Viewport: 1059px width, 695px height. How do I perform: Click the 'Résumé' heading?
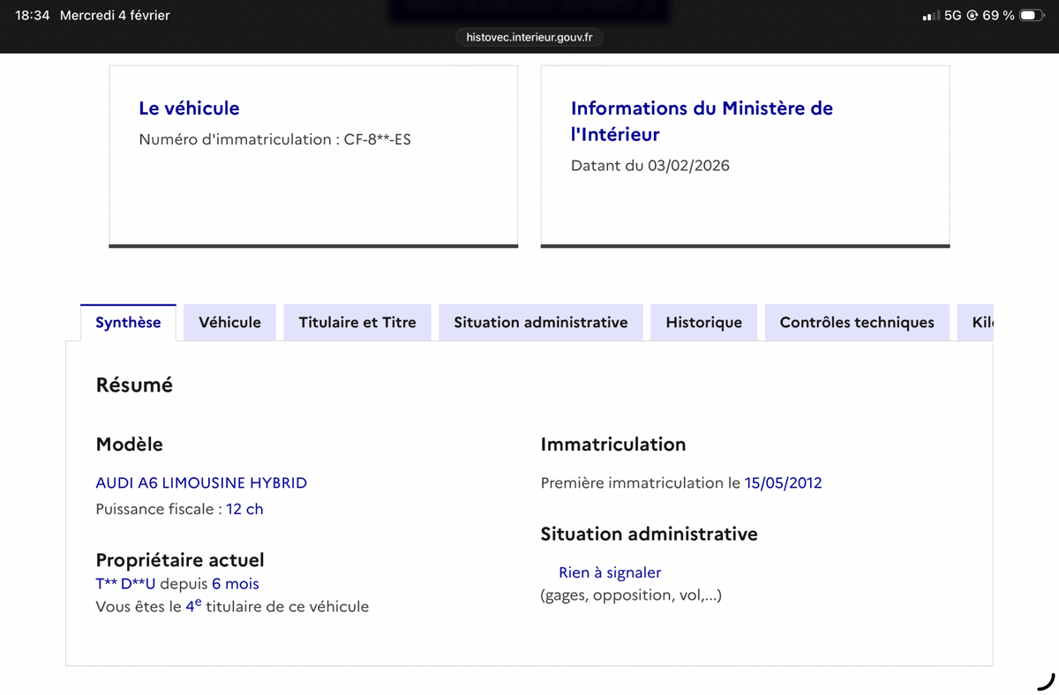[134, 385]
